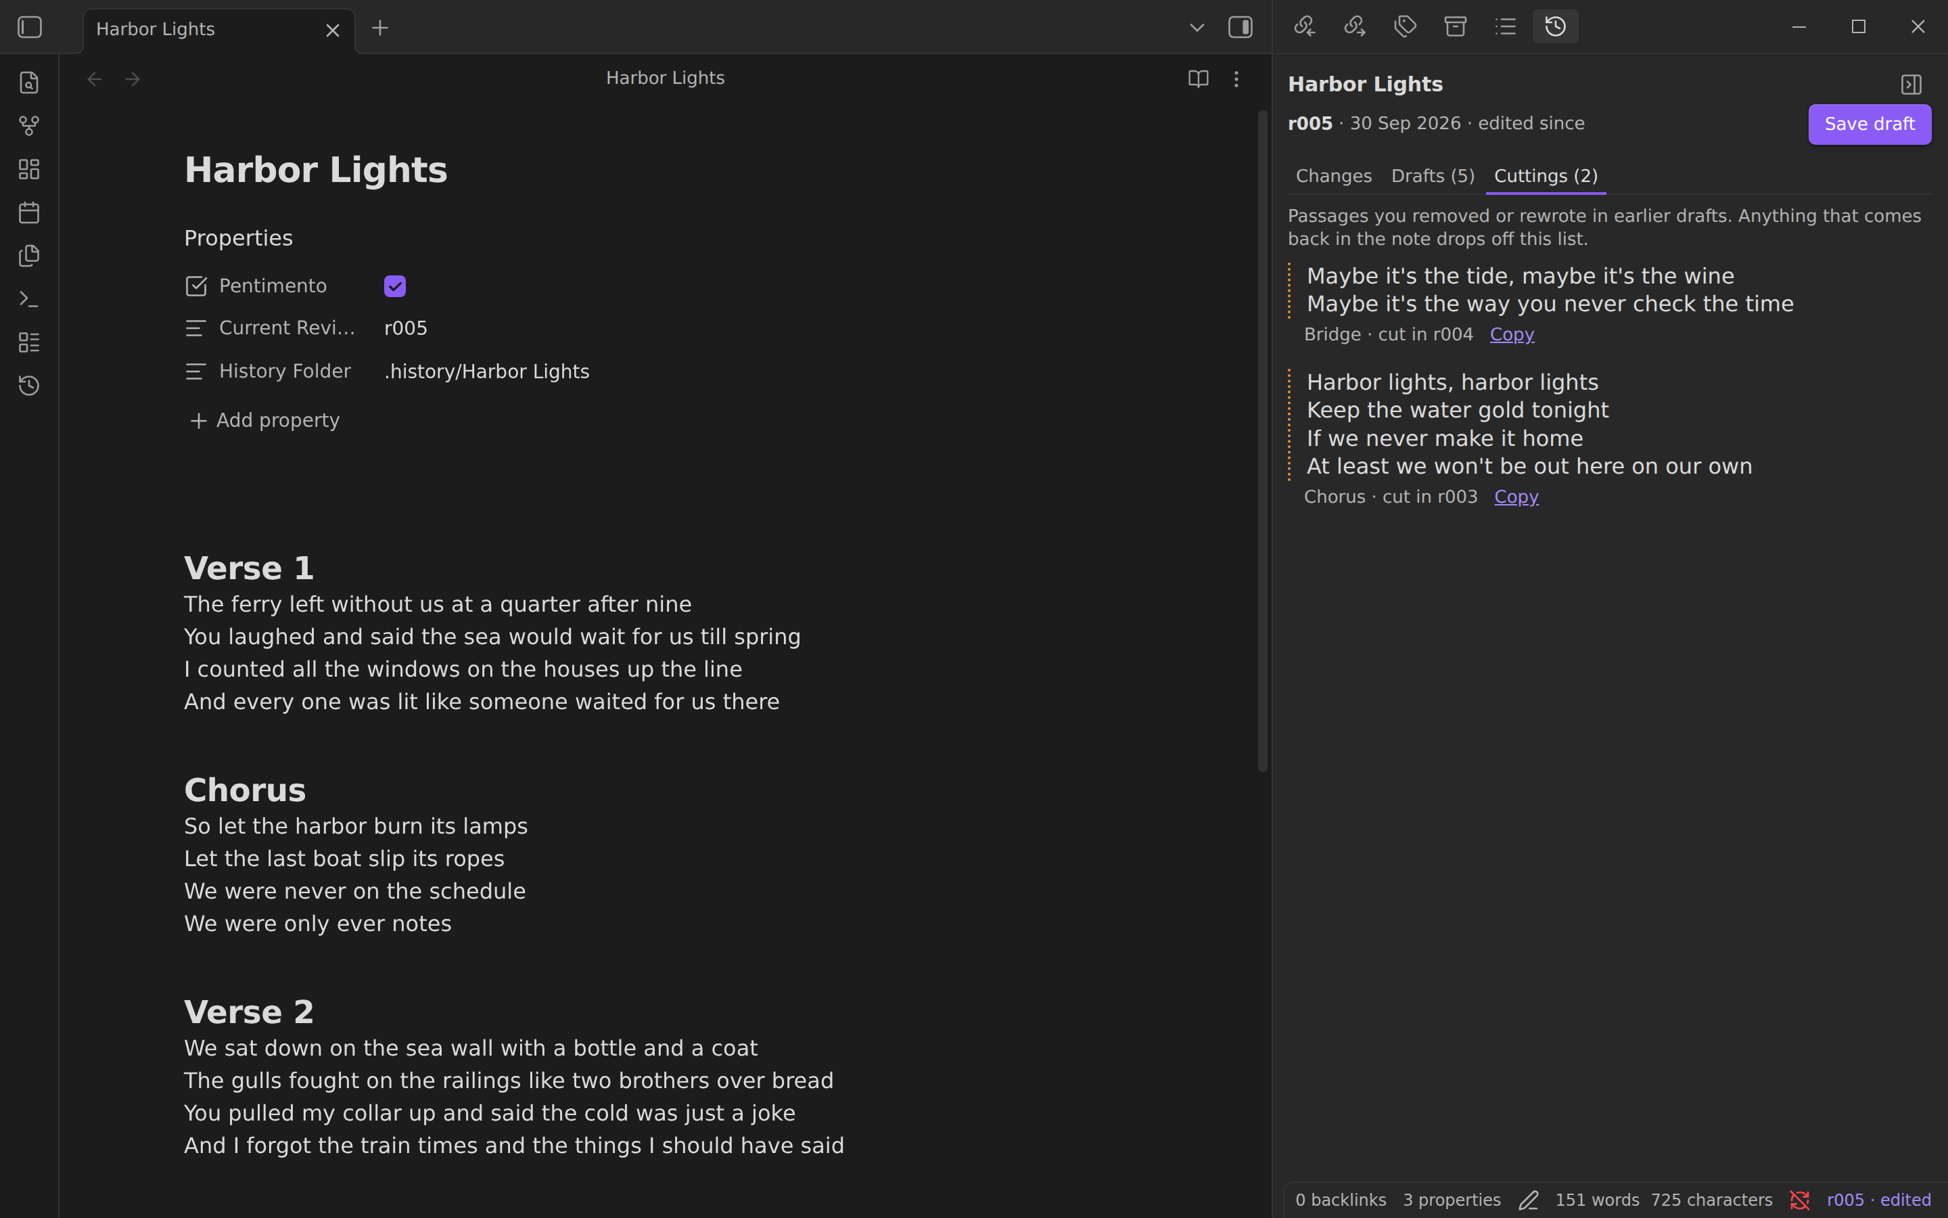Collapse the history panel with the top-right arrow icon
The image size is (1948, 1218).
click(1911, 85)
